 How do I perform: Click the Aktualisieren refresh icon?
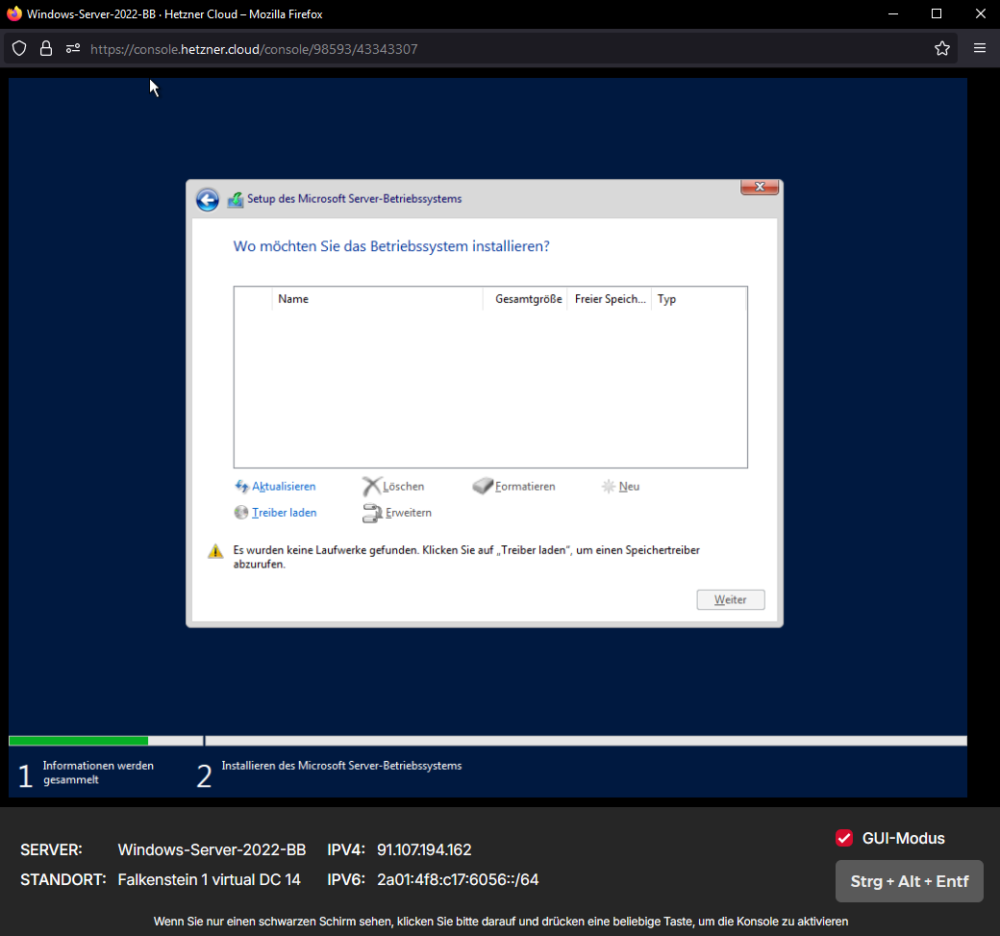click(242, 486)
